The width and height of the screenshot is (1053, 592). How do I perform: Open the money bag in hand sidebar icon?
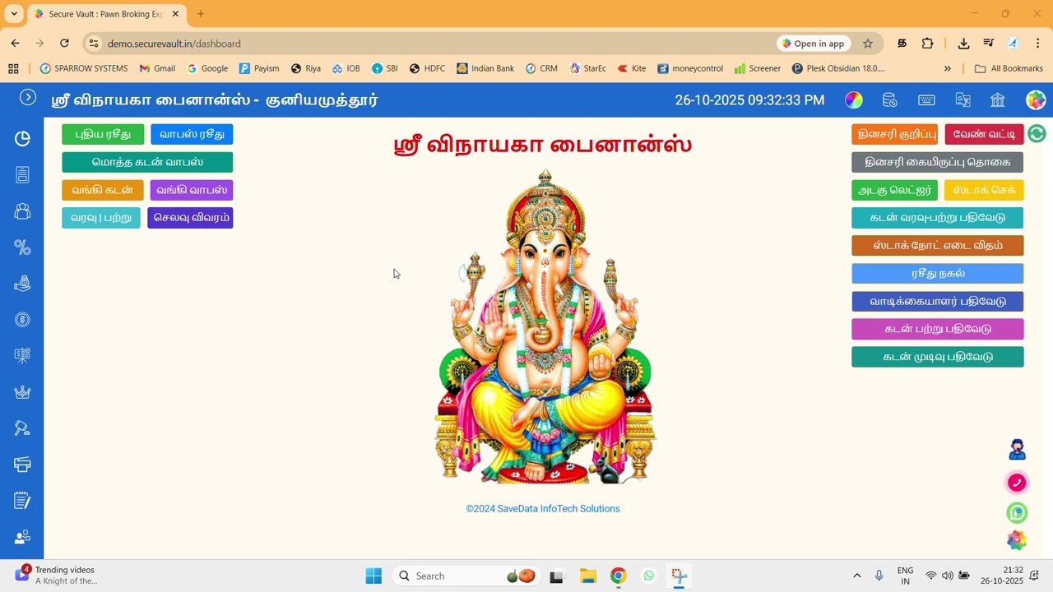point(22,284)
